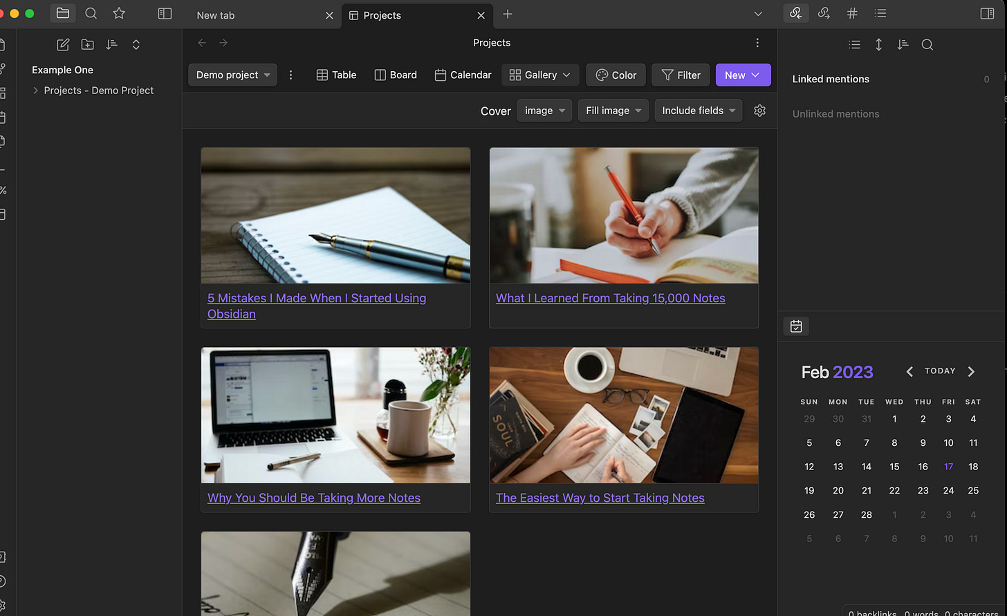1007x616 pixels.
Task: Expand the Projects - Demo Project folder
Action: click(35, 91)
